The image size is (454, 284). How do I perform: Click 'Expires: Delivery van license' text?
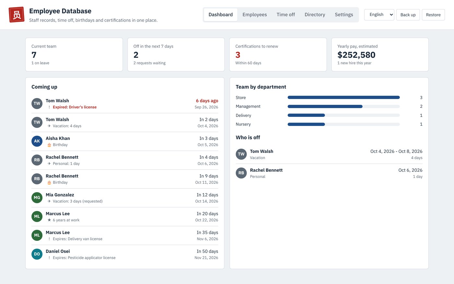78,239
